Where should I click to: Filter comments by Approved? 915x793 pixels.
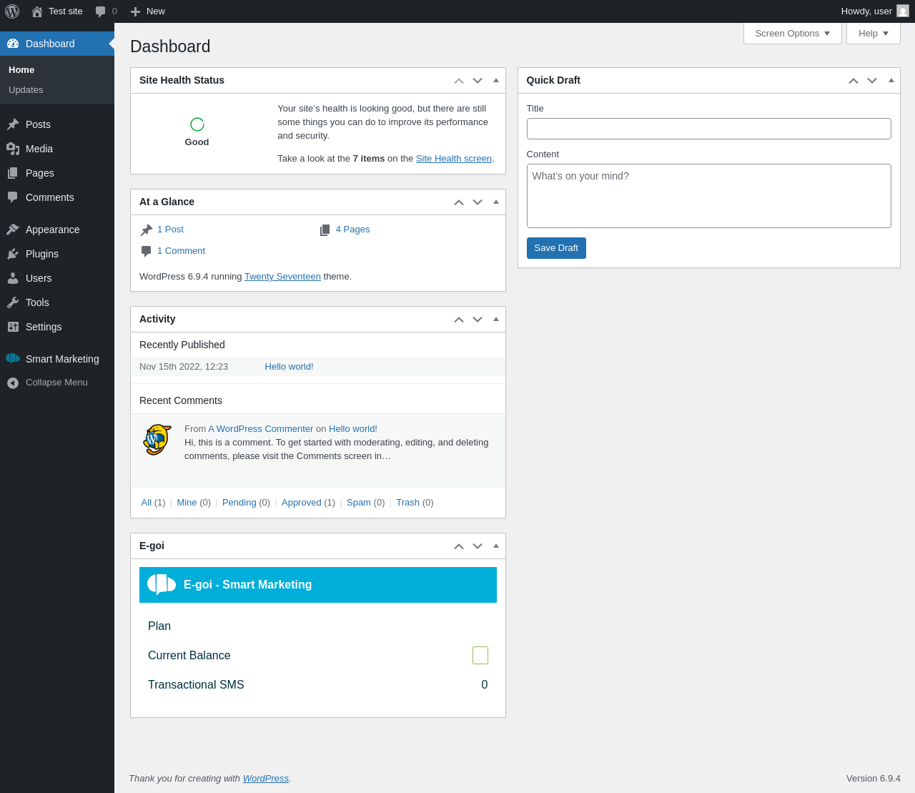[x=301, y=503]
